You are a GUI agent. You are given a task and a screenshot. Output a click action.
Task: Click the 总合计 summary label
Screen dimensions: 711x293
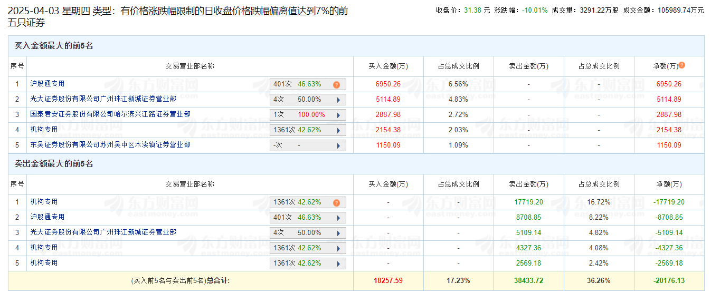[x=218, y=281]
